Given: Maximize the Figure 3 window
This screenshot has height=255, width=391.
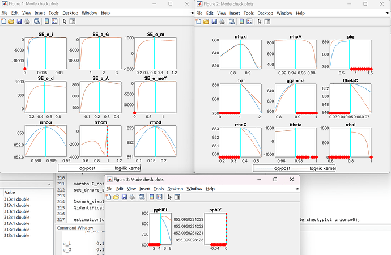Looking at the screenshot, I should click(x=275, y=179).
